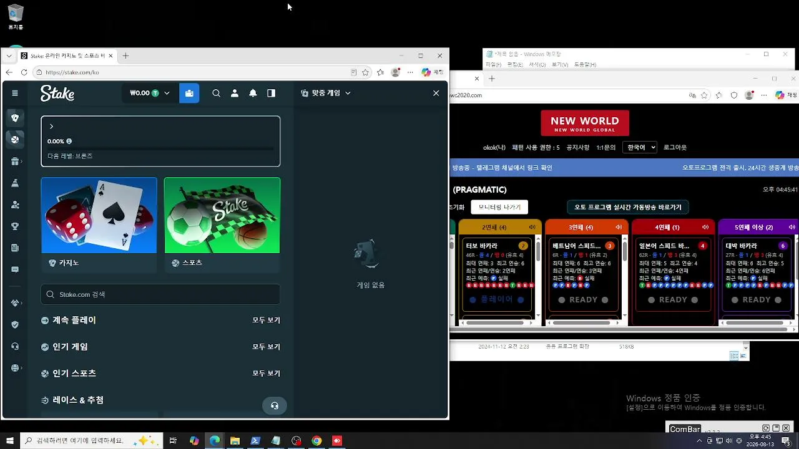The image size is (799, 449).
Task: Click floating headset support button
Action: [x=275, y=405]
